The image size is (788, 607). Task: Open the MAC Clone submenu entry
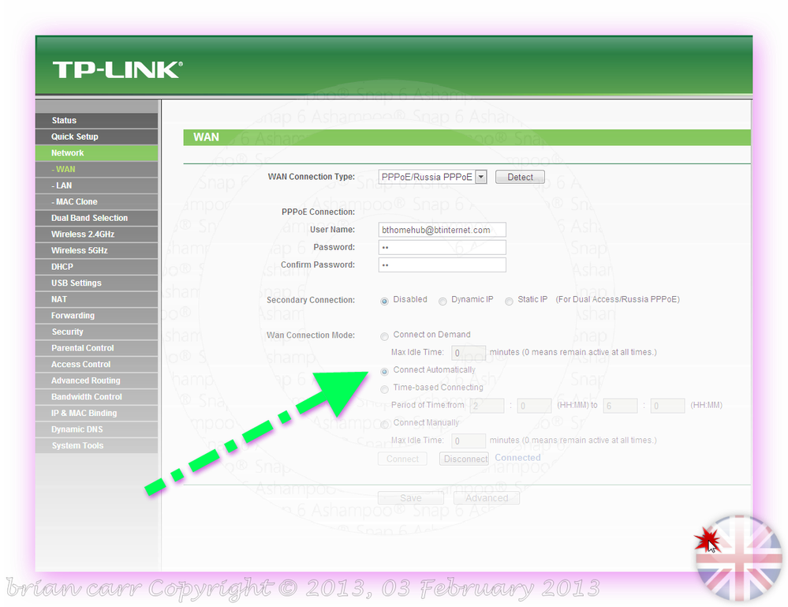96,201
